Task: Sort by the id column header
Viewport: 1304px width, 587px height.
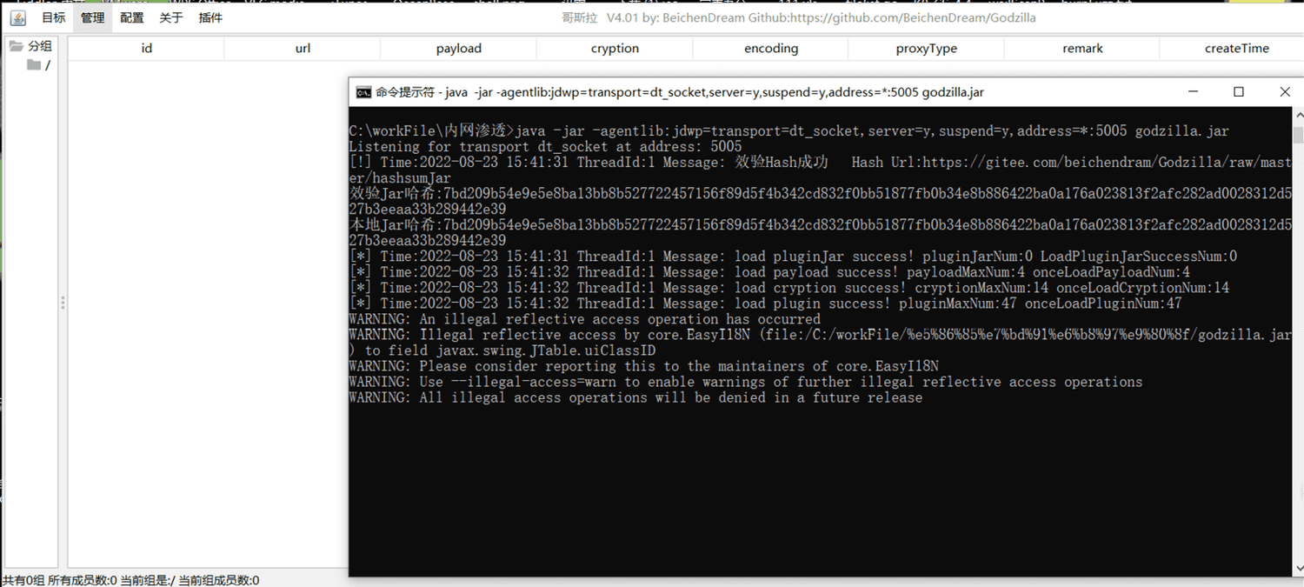Action: click(x=146, y=49)
